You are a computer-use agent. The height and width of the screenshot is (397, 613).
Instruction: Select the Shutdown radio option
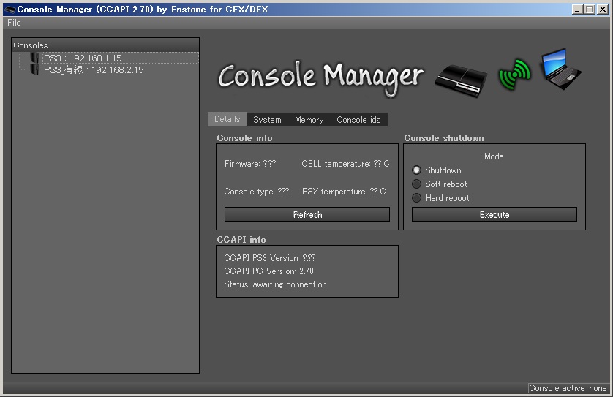tap(416, 170)
